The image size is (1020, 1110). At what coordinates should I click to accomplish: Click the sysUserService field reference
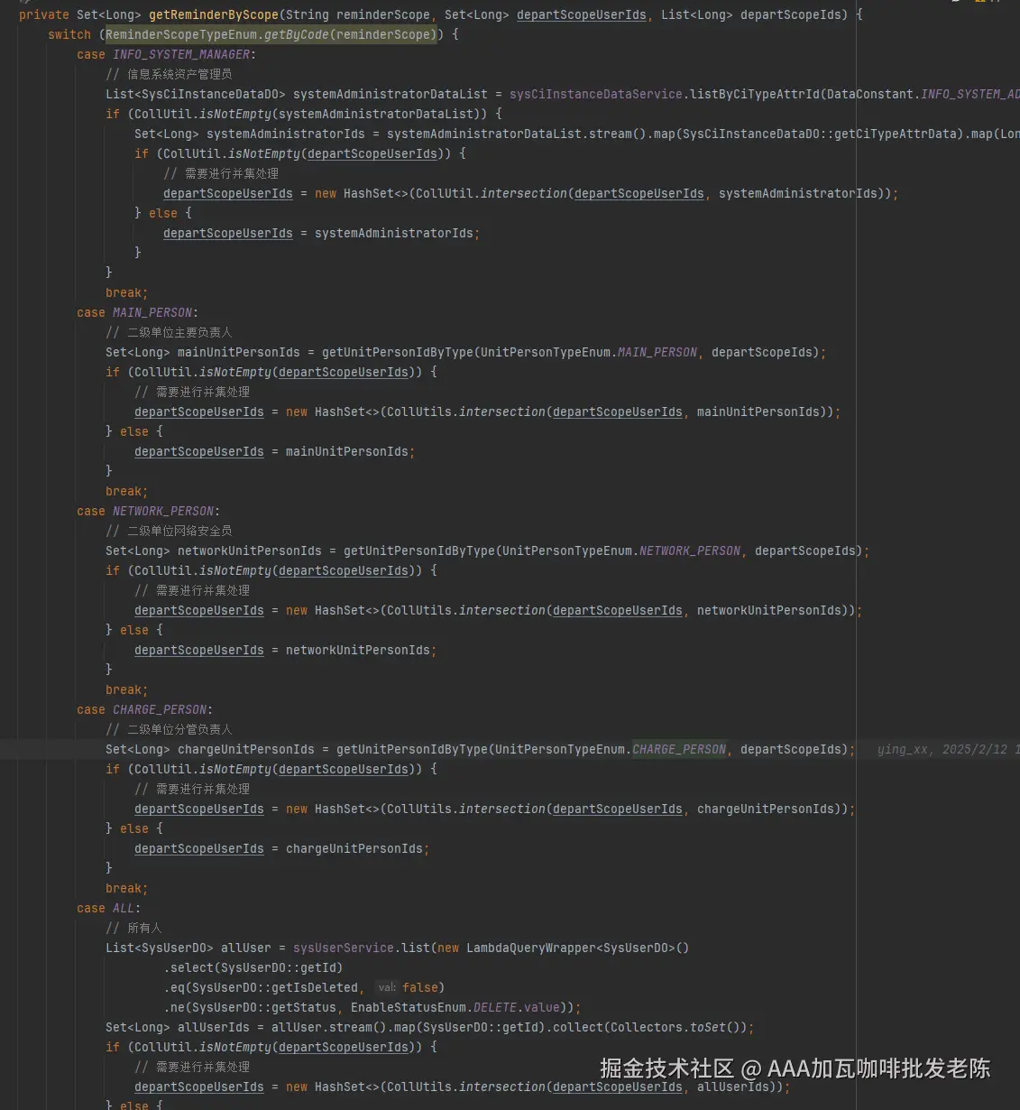(343, 948)
